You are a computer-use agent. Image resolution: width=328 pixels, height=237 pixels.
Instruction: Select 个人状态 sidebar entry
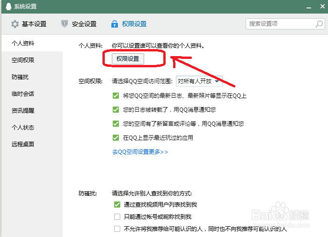(x=23, y=127)
